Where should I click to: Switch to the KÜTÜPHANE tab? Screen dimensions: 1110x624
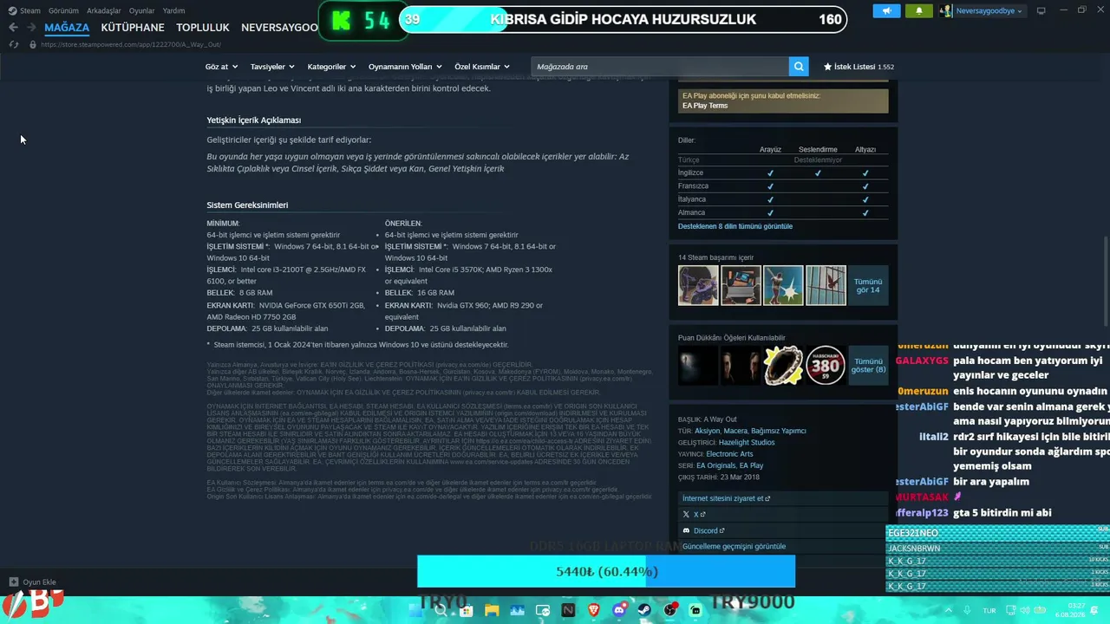pos(133,28)
